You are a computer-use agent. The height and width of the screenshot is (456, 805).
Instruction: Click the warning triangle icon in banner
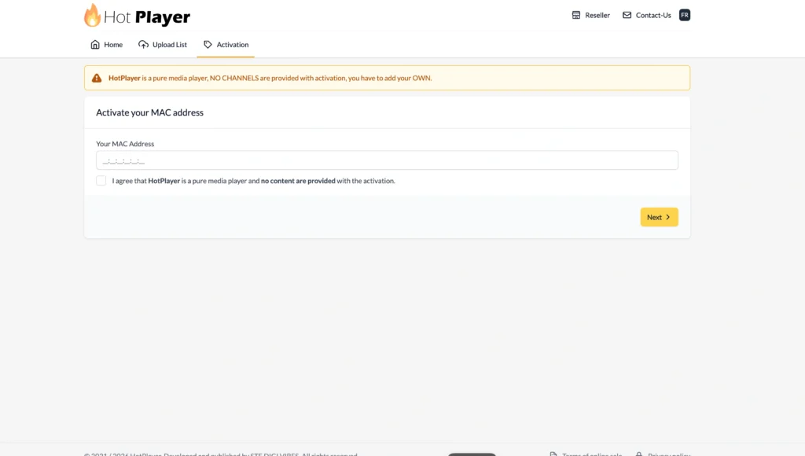(97, 78)
